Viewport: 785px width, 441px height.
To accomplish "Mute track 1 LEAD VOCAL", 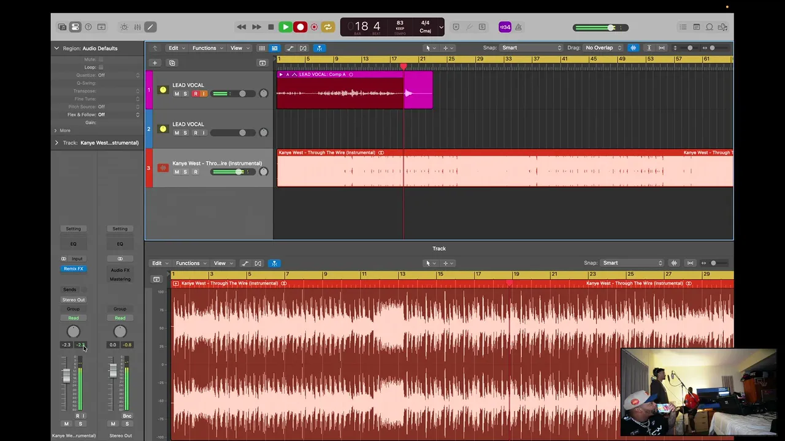I will tap(177, 94).
